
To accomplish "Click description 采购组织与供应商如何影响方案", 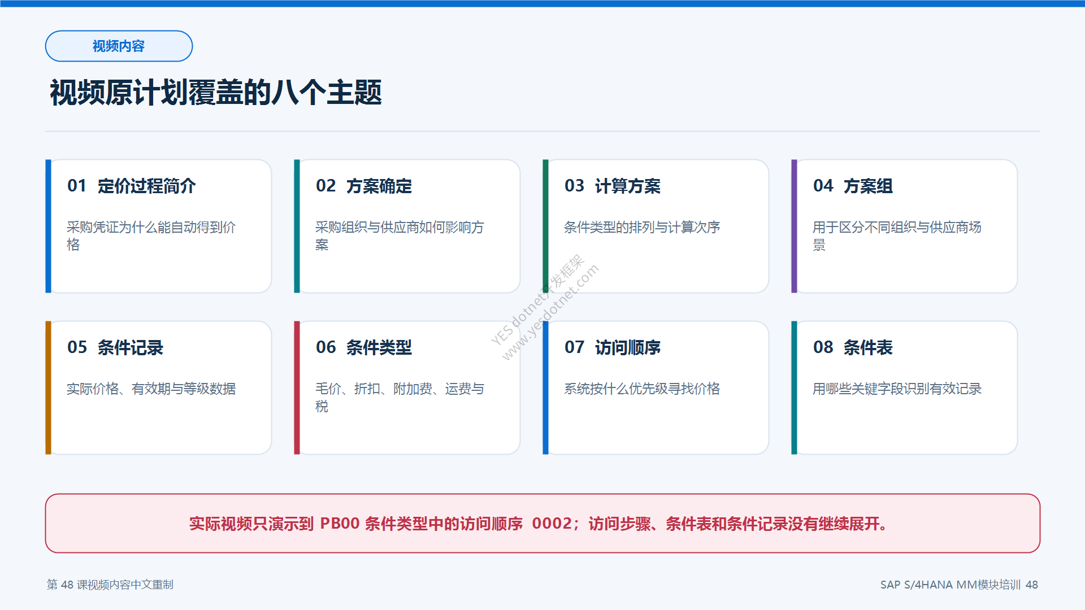I will [x=400, y=236].
